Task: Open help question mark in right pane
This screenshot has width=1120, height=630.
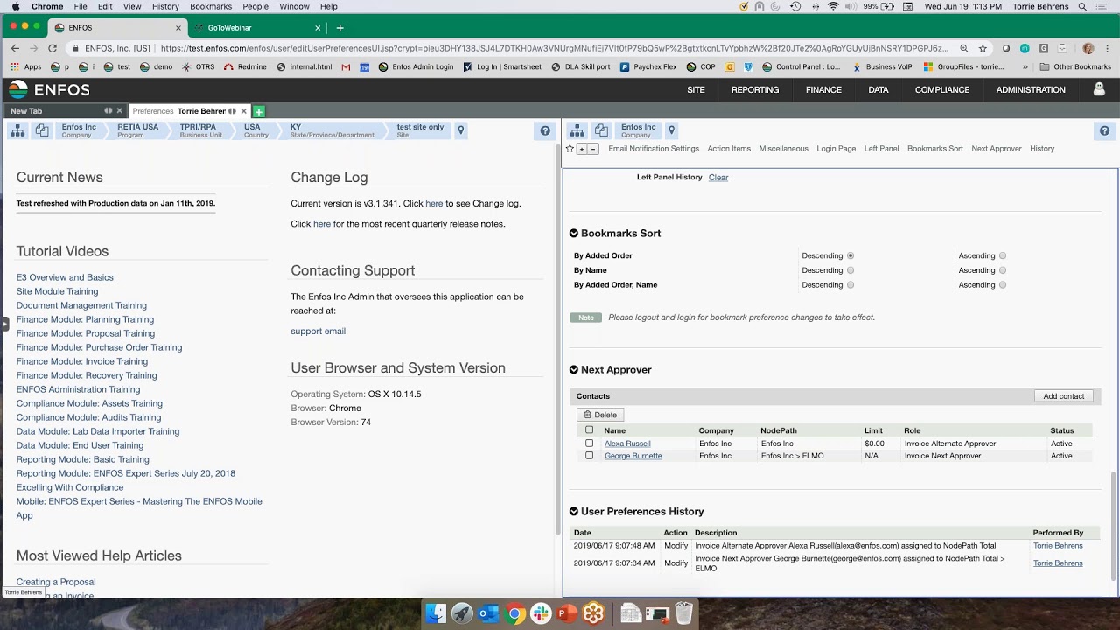Action: (1104, 130)
